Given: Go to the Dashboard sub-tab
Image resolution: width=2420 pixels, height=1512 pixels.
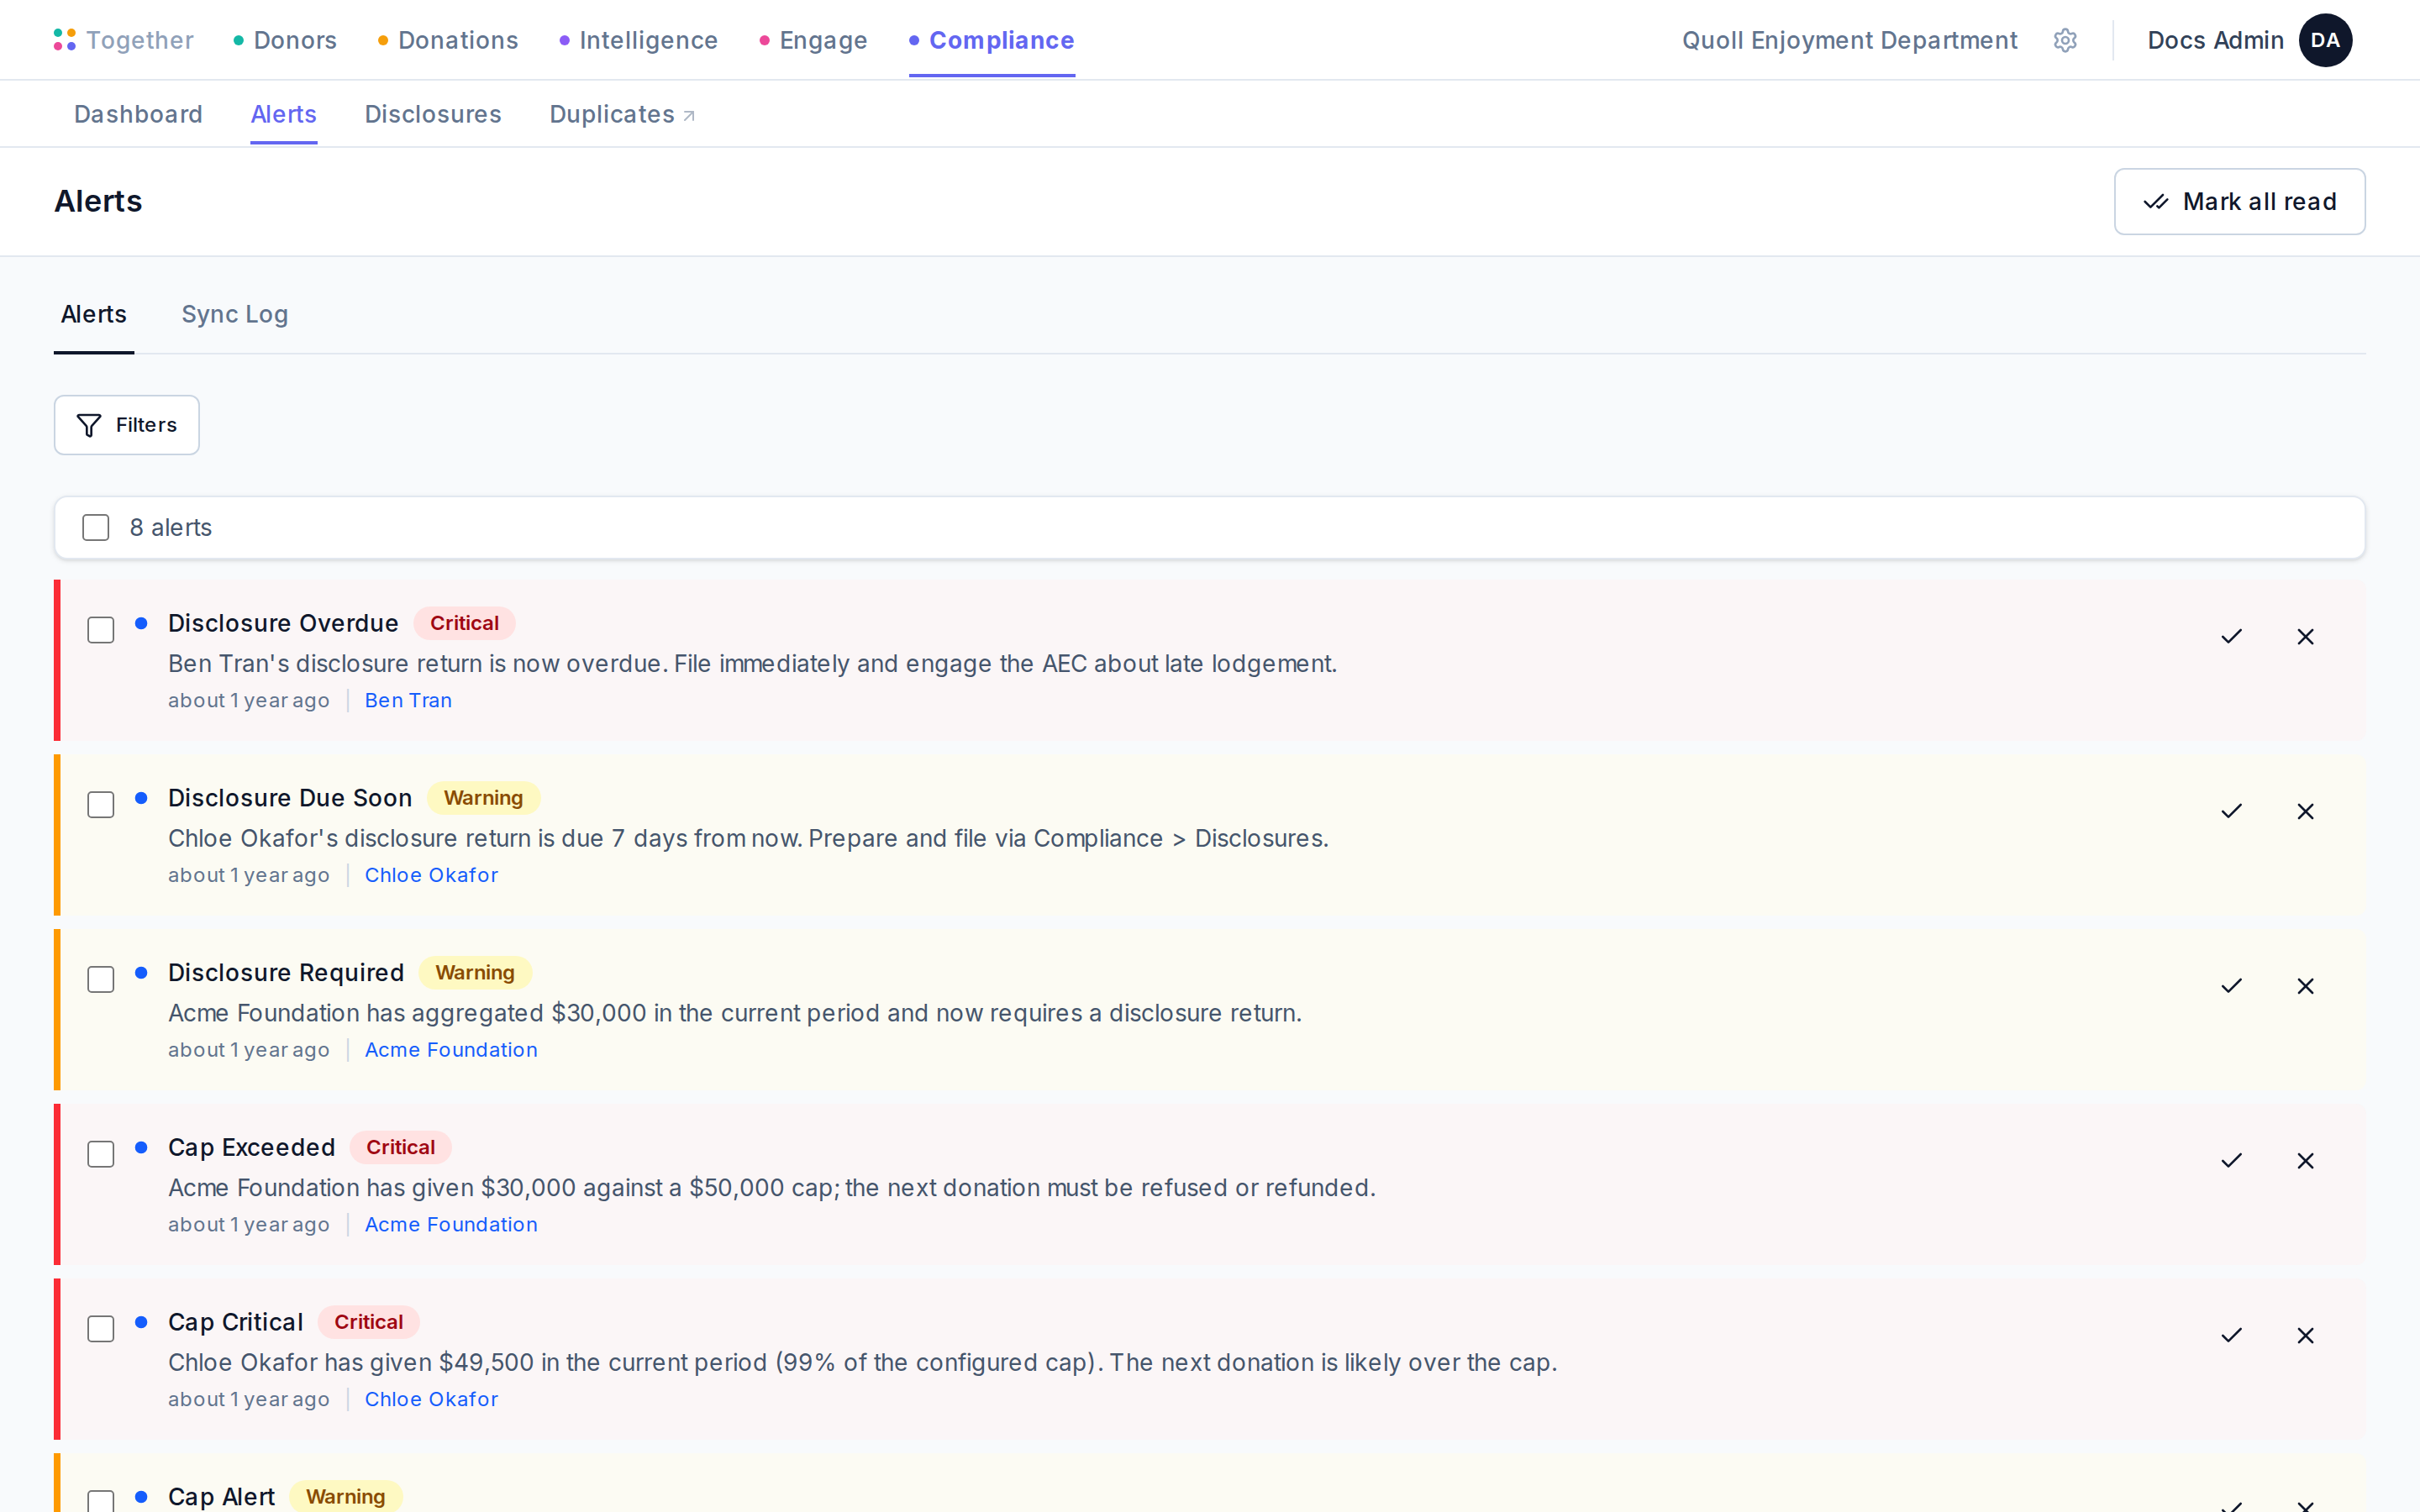Looking at the screenshot, I should click(x=138, y=114).
